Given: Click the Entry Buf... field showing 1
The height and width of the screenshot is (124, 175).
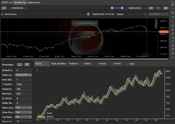Looking at the screenshot, I should (x=23, y=80).
